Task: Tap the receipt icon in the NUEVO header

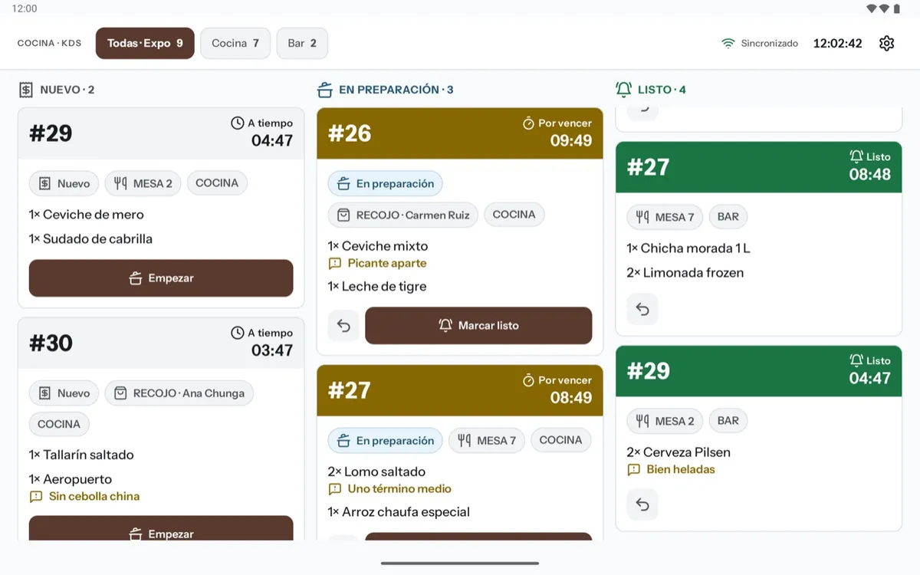Action: pos(26,90)
